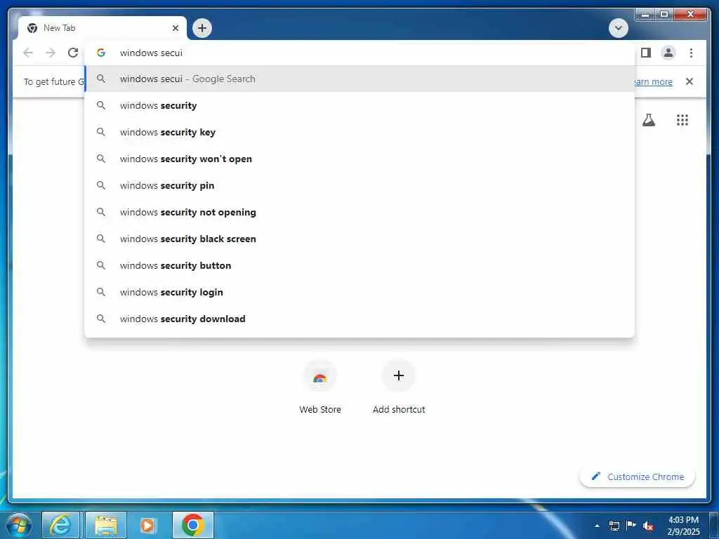Click search icon beside 'windows security key'

tap(101, 132)
